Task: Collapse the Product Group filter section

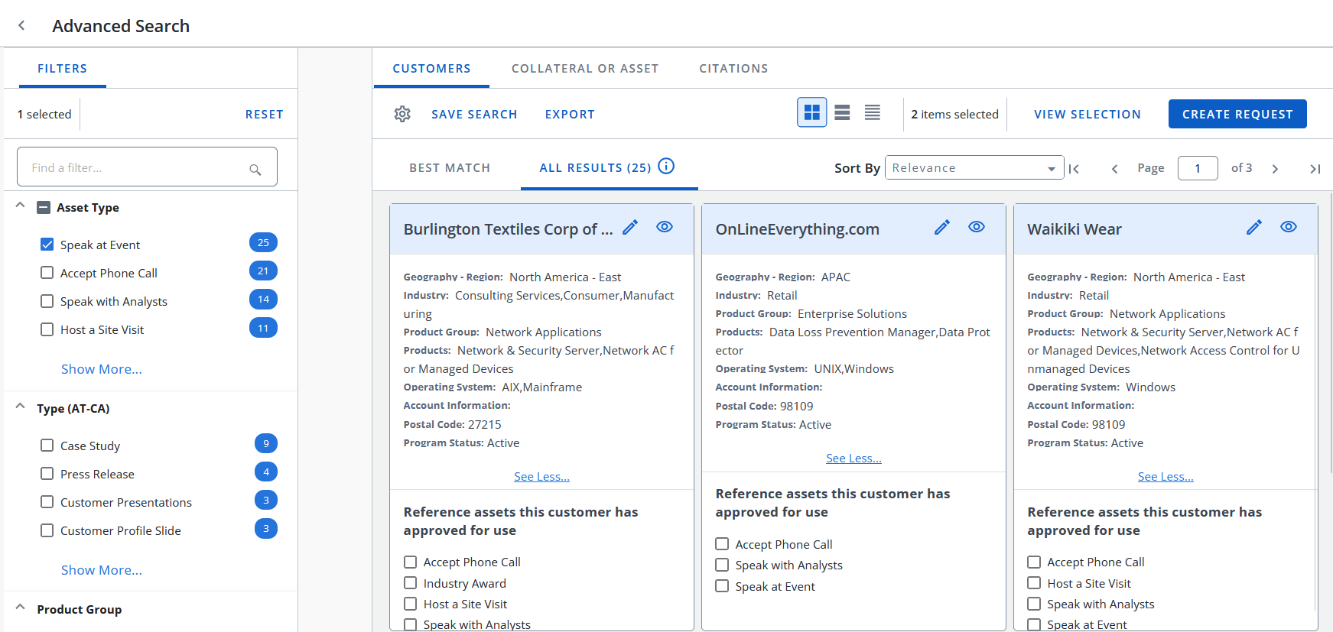Action: [21, 607]
